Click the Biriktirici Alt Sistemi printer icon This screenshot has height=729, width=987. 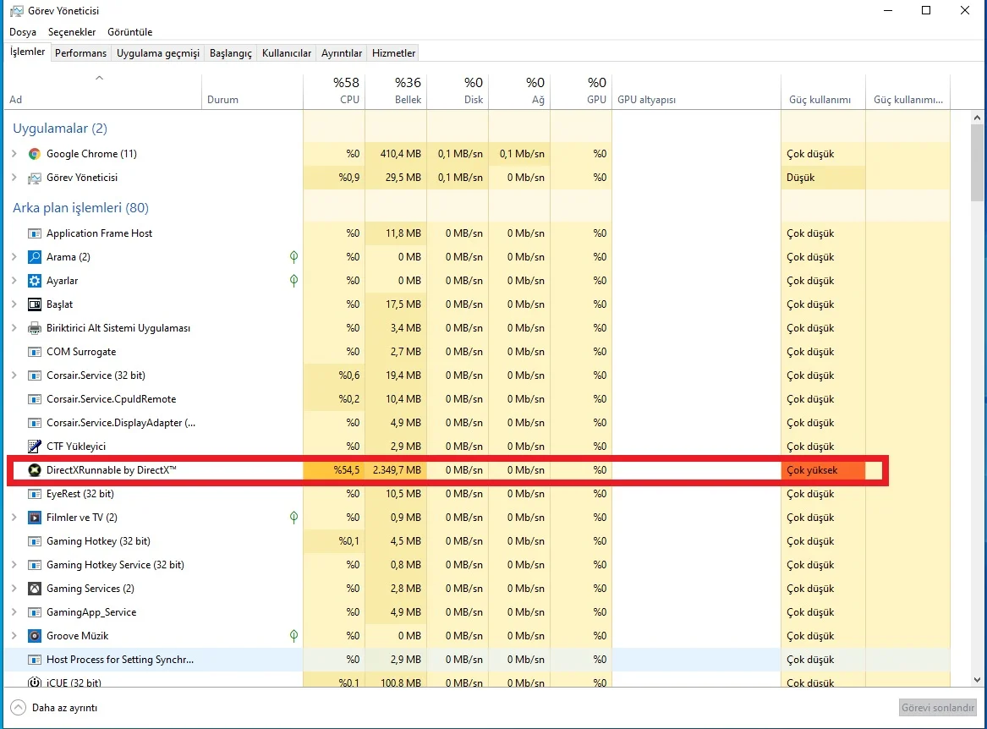(35, 328)
